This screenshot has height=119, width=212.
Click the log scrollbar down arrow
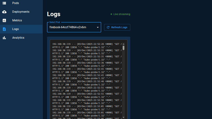coord(123,117)
